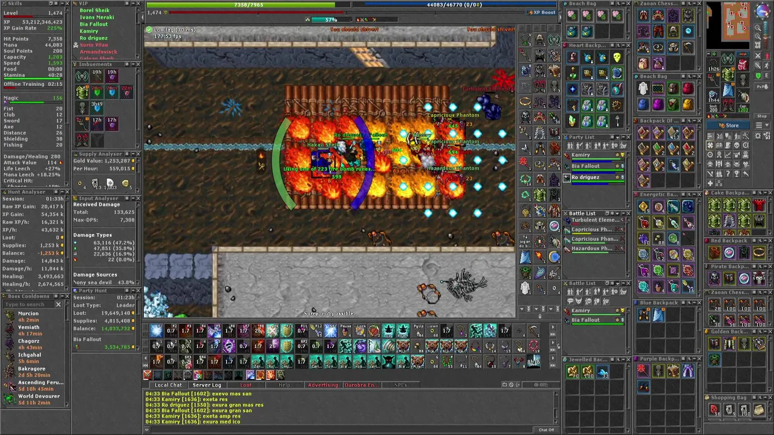
Task: Click the yellow skull in Heart Backpack
Action: pos(617,57)
